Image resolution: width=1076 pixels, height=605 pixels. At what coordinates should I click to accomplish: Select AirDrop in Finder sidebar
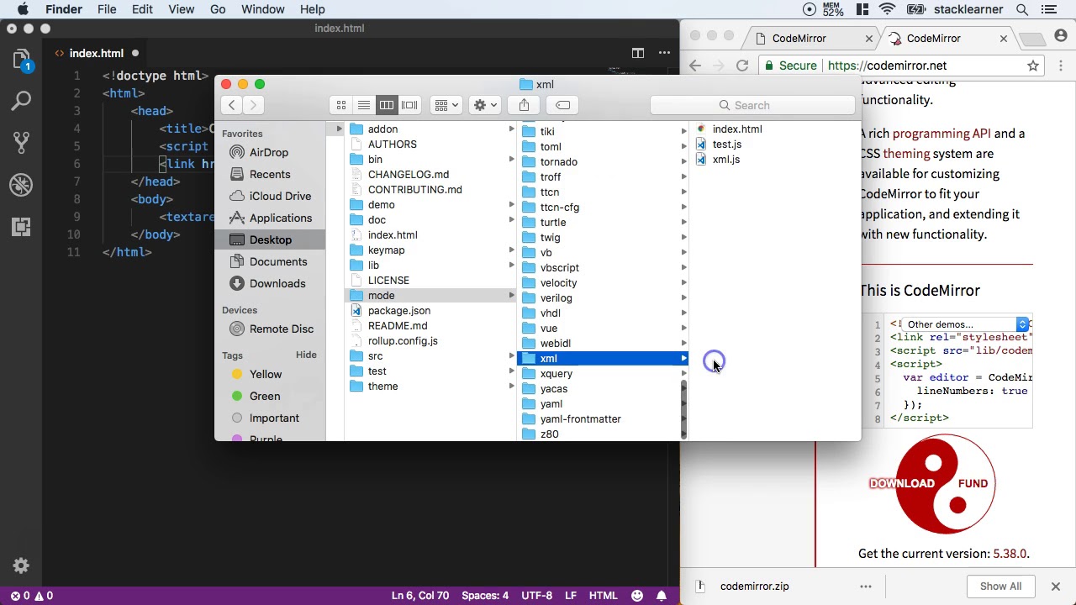tap(269, 152)
